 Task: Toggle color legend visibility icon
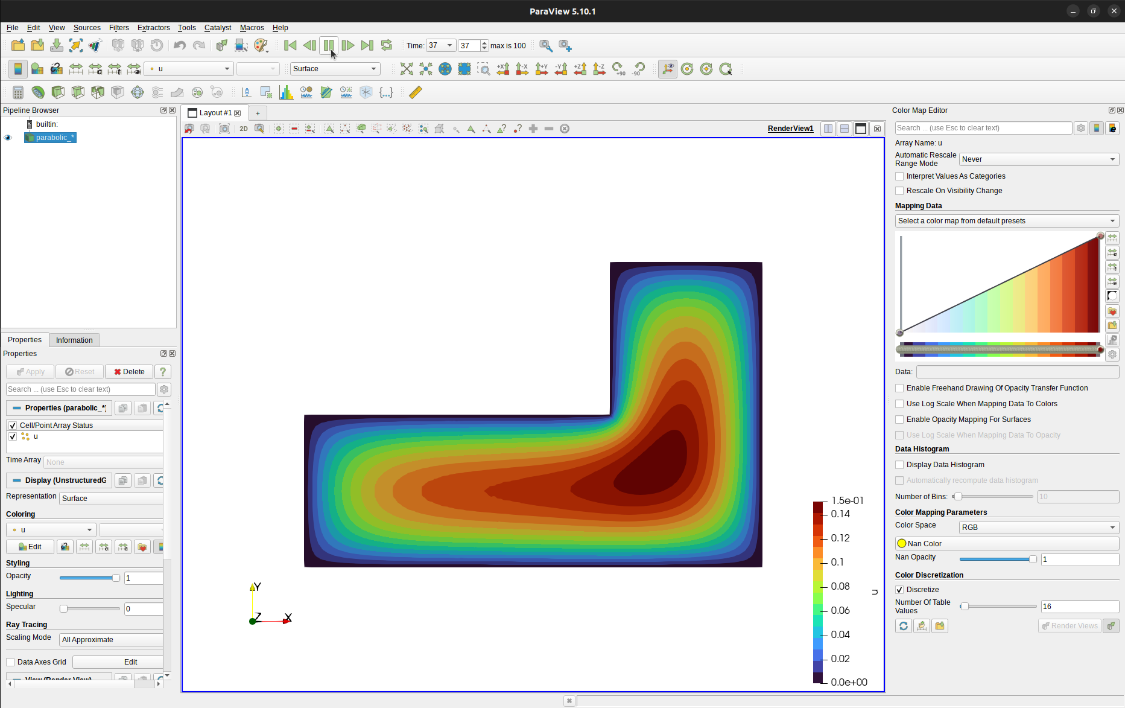pyautogui.click(x=18, y=69)
